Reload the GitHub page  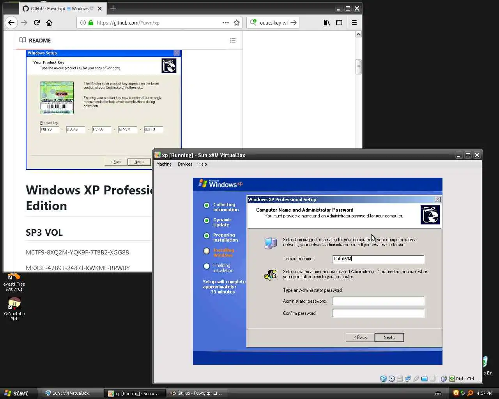click(x=37, y=23)
